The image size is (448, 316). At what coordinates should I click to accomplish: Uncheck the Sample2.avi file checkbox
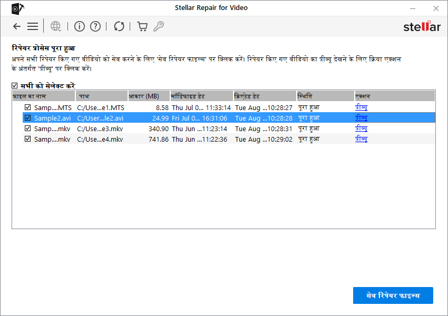(28, 118)
